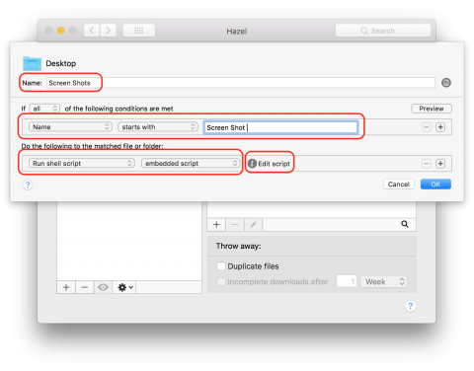Click the Desktop folder icon
This screenshot has width=474, height=371.
click(32, 63)
